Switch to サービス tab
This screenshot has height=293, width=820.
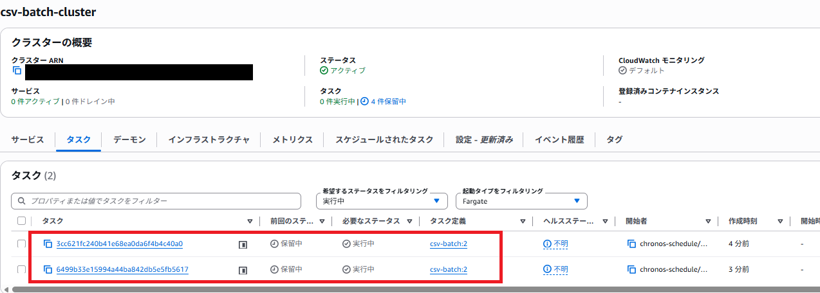pos(28,139)
